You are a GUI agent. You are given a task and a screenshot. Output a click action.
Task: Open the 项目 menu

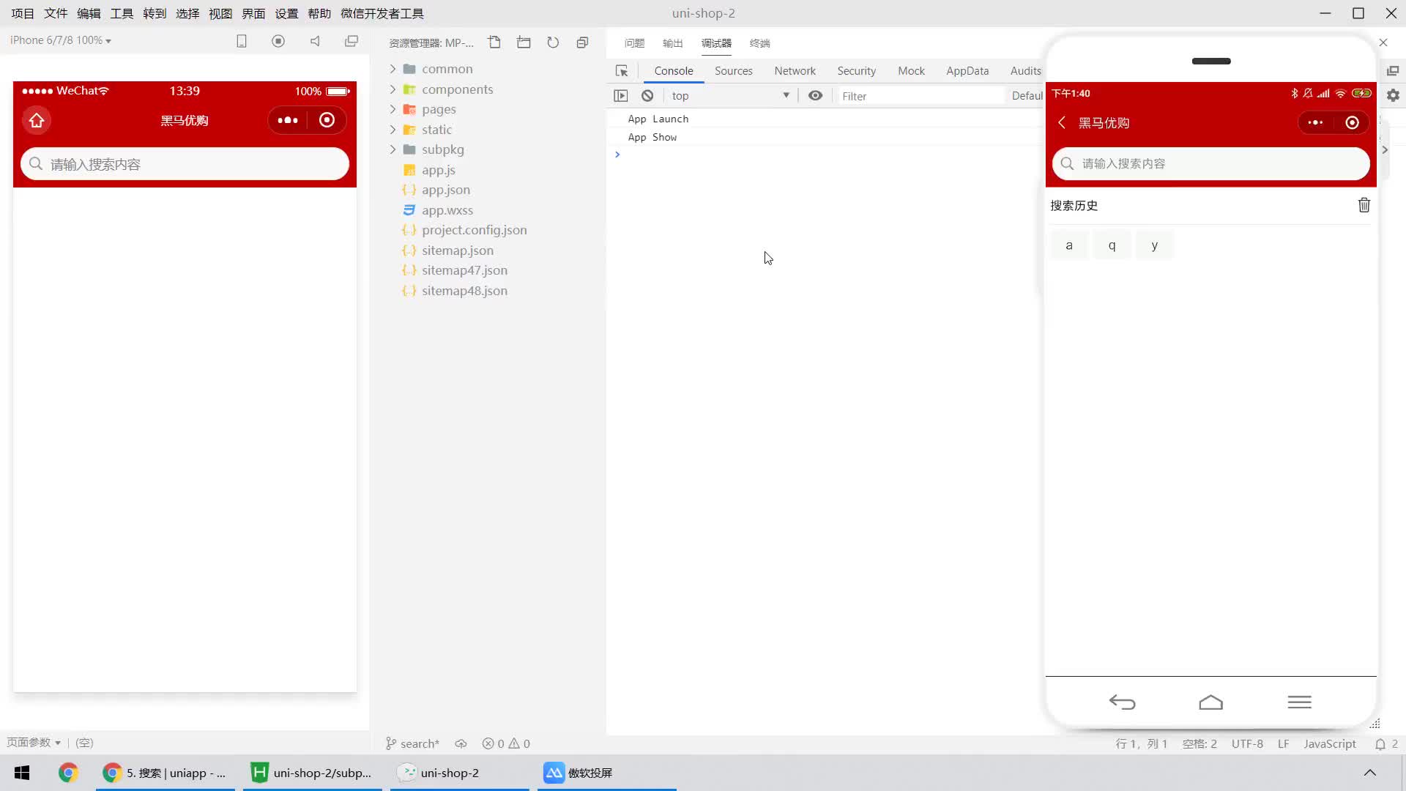tap(23, 13)
